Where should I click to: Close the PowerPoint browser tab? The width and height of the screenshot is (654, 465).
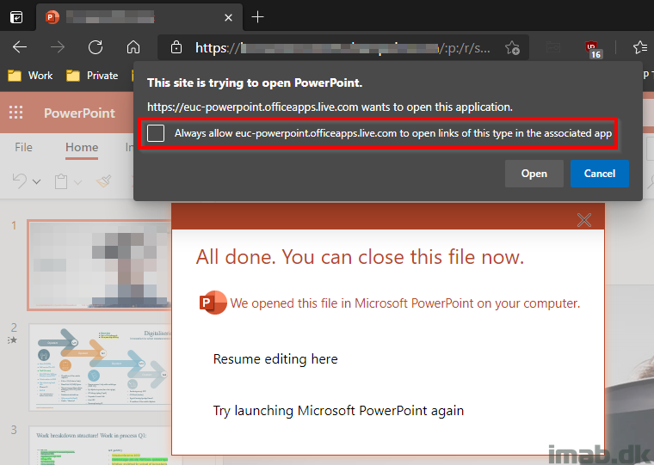pos(228,17)
